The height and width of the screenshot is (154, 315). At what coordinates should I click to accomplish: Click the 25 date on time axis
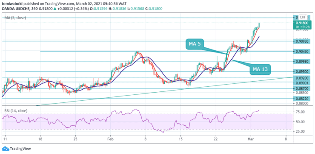(x=75, y=139)
